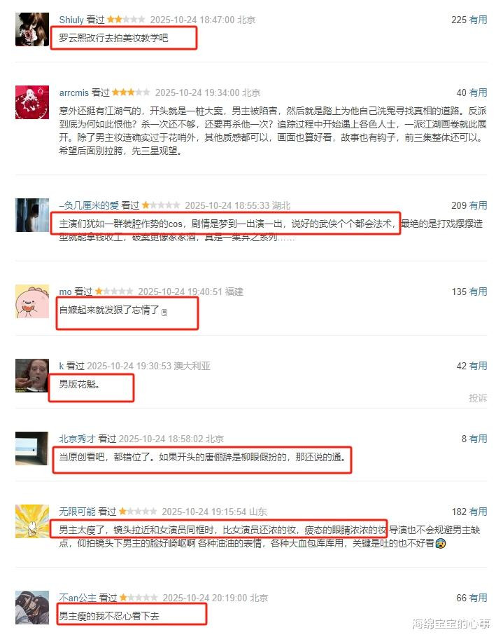The height and width of the screenshot is (637, 496).
Task: Click –负几厘米的爱's avatar image
Action: point(32,215)
